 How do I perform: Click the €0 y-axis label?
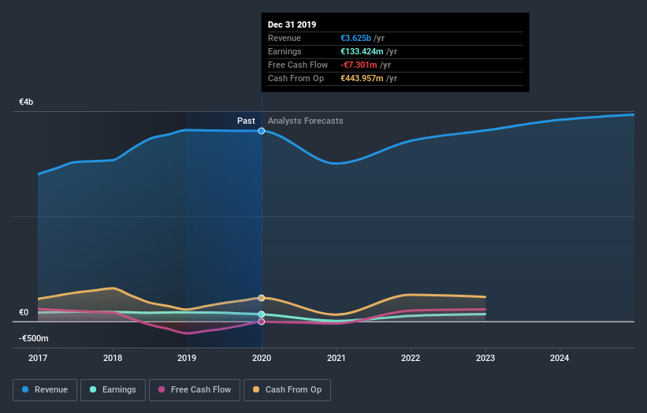[24, 312]
